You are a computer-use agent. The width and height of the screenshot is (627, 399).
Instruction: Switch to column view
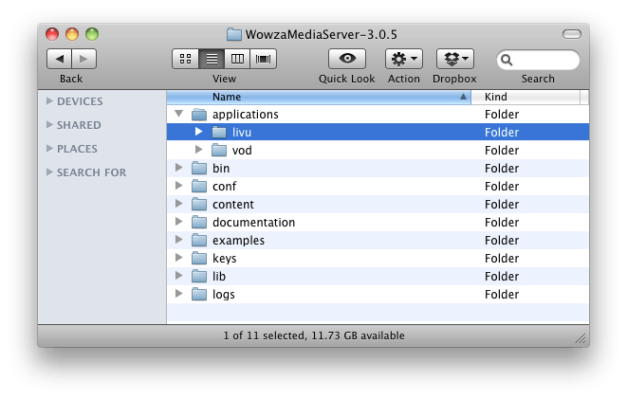pos(237,59)
